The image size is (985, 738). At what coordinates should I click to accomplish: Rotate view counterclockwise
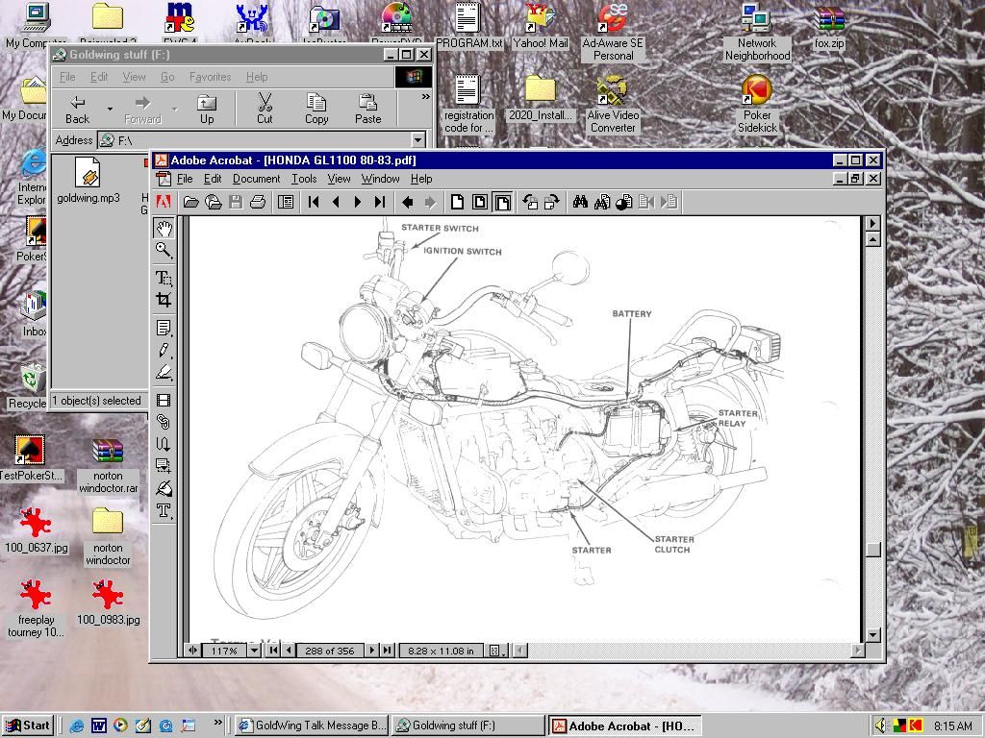click(530, 202)
